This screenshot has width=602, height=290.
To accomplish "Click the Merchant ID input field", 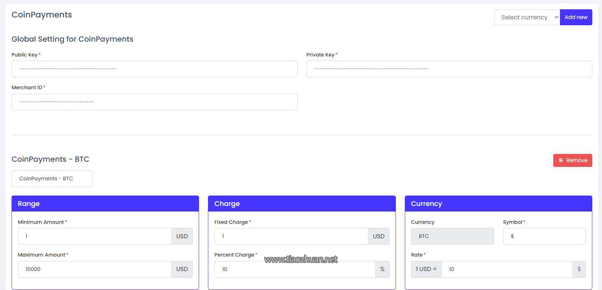I will pyautogui.click(x=154, y=102).
